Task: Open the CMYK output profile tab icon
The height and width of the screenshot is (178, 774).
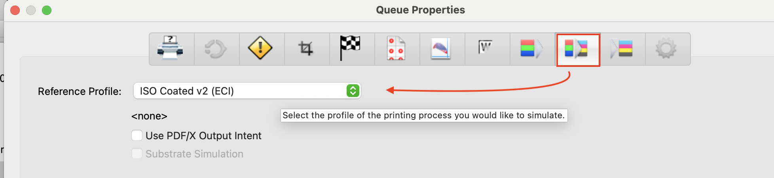Action: click(x=622, y=49)
